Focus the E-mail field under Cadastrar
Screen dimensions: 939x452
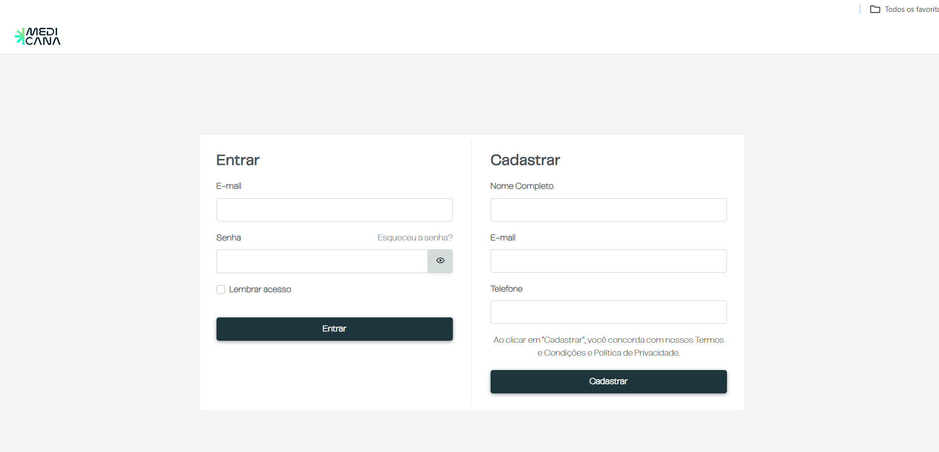coord(608,261)
